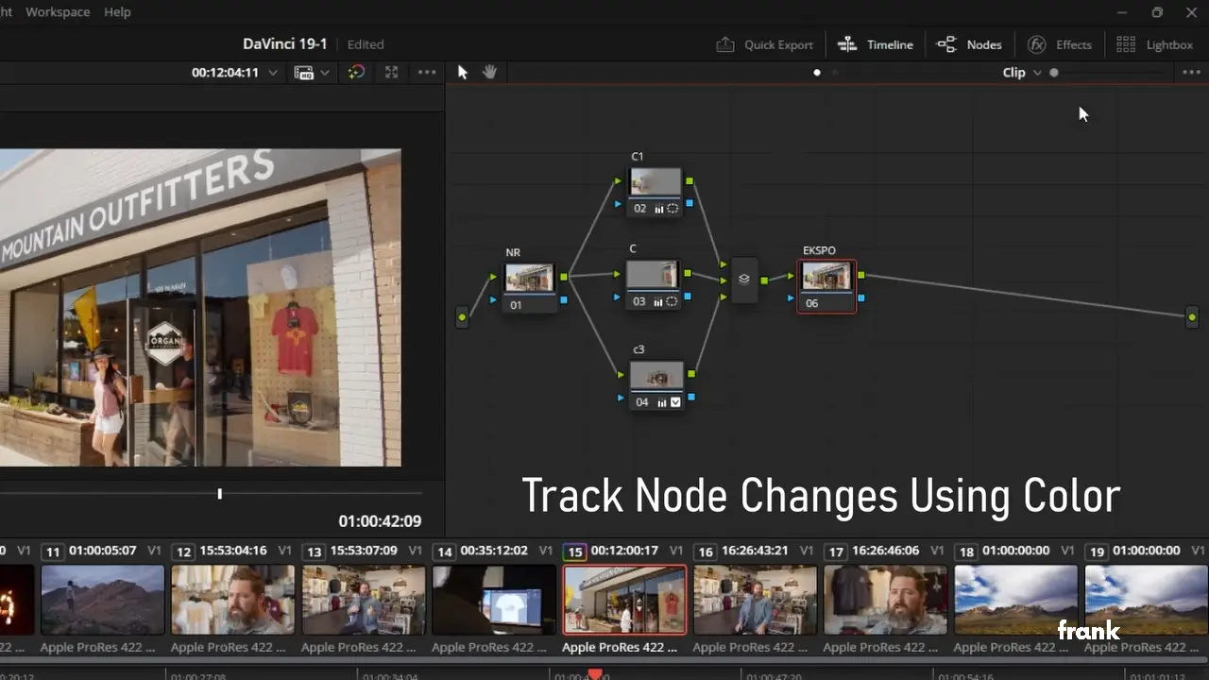Select the C1 node 02

(x=655, y=192)
